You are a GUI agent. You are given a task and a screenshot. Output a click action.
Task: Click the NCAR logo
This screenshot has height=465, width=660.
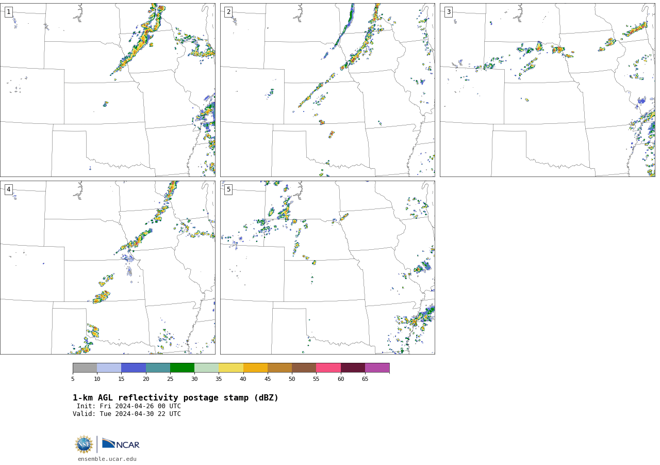[121, 444]
